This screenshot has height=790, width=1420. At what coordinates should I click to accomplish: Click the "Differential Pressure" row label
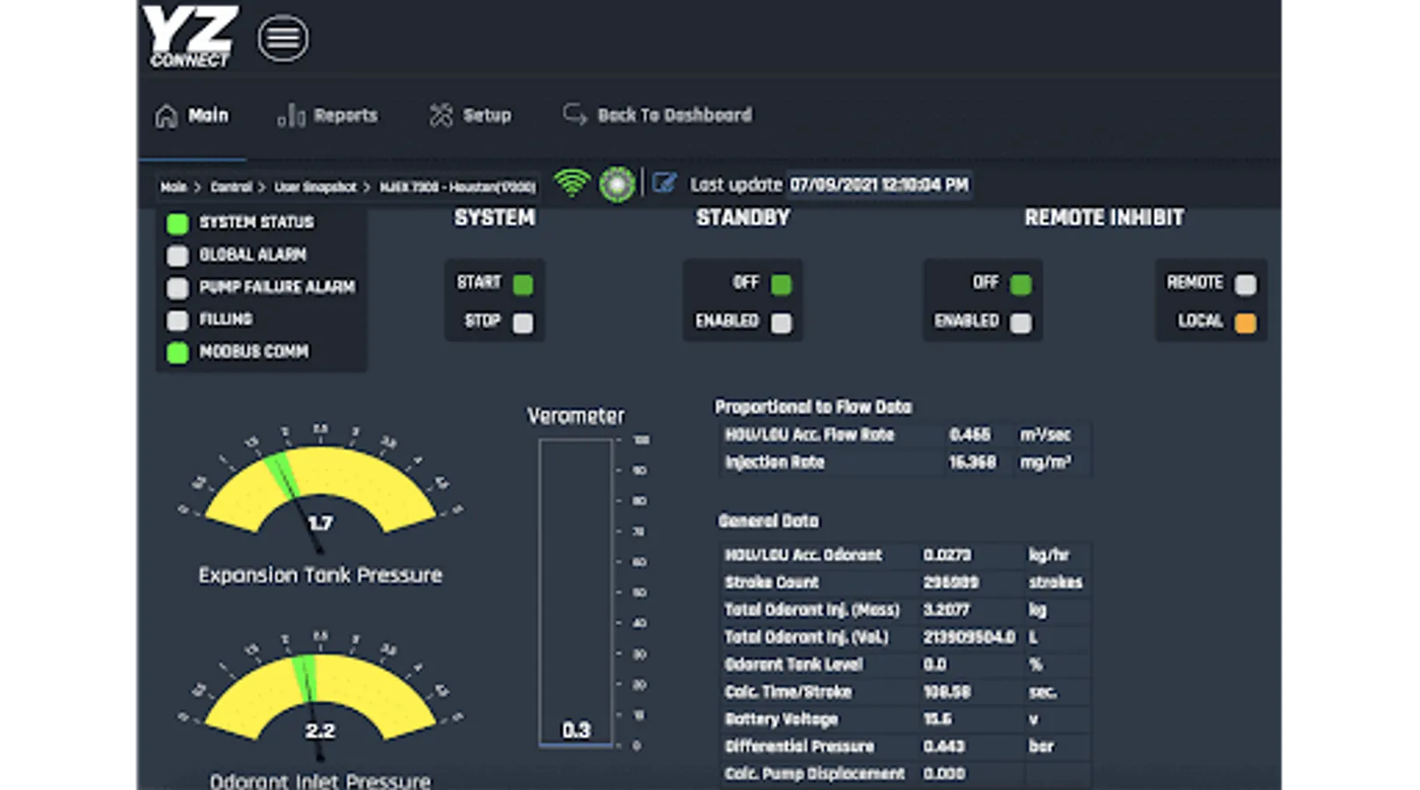(x=799, y=747)
